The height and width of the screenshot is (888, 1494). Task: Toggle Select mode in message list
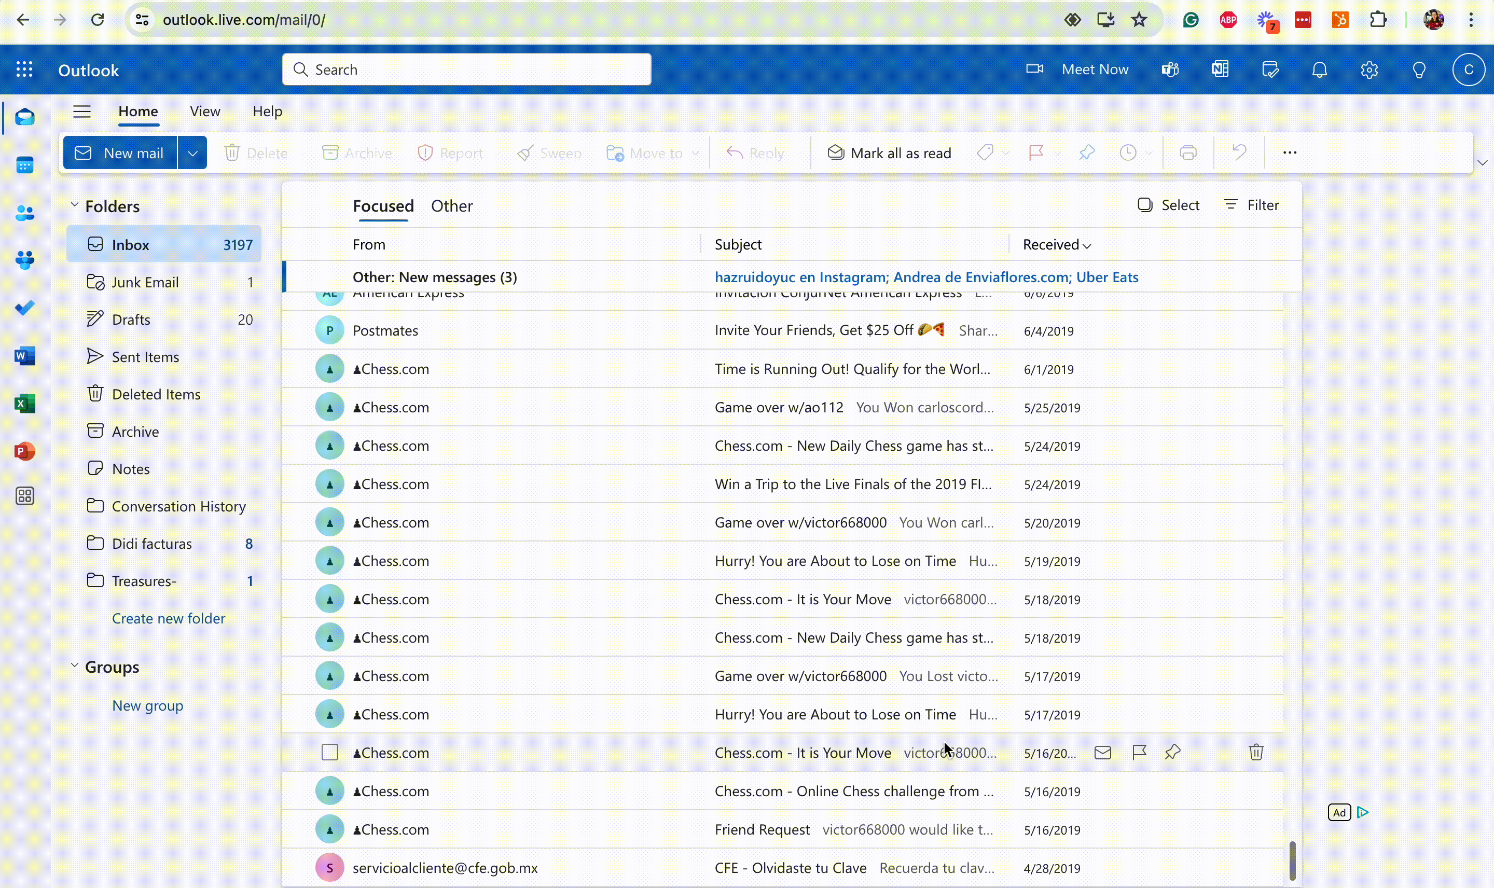click(1168, 205)
